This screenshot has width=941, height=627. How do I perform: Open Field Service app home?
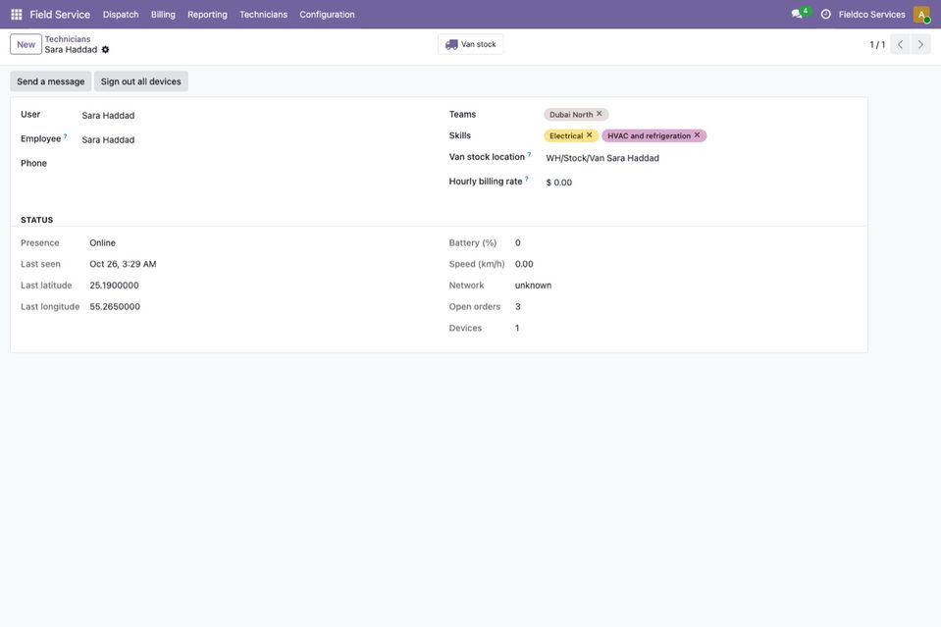[x=60, y=15]
